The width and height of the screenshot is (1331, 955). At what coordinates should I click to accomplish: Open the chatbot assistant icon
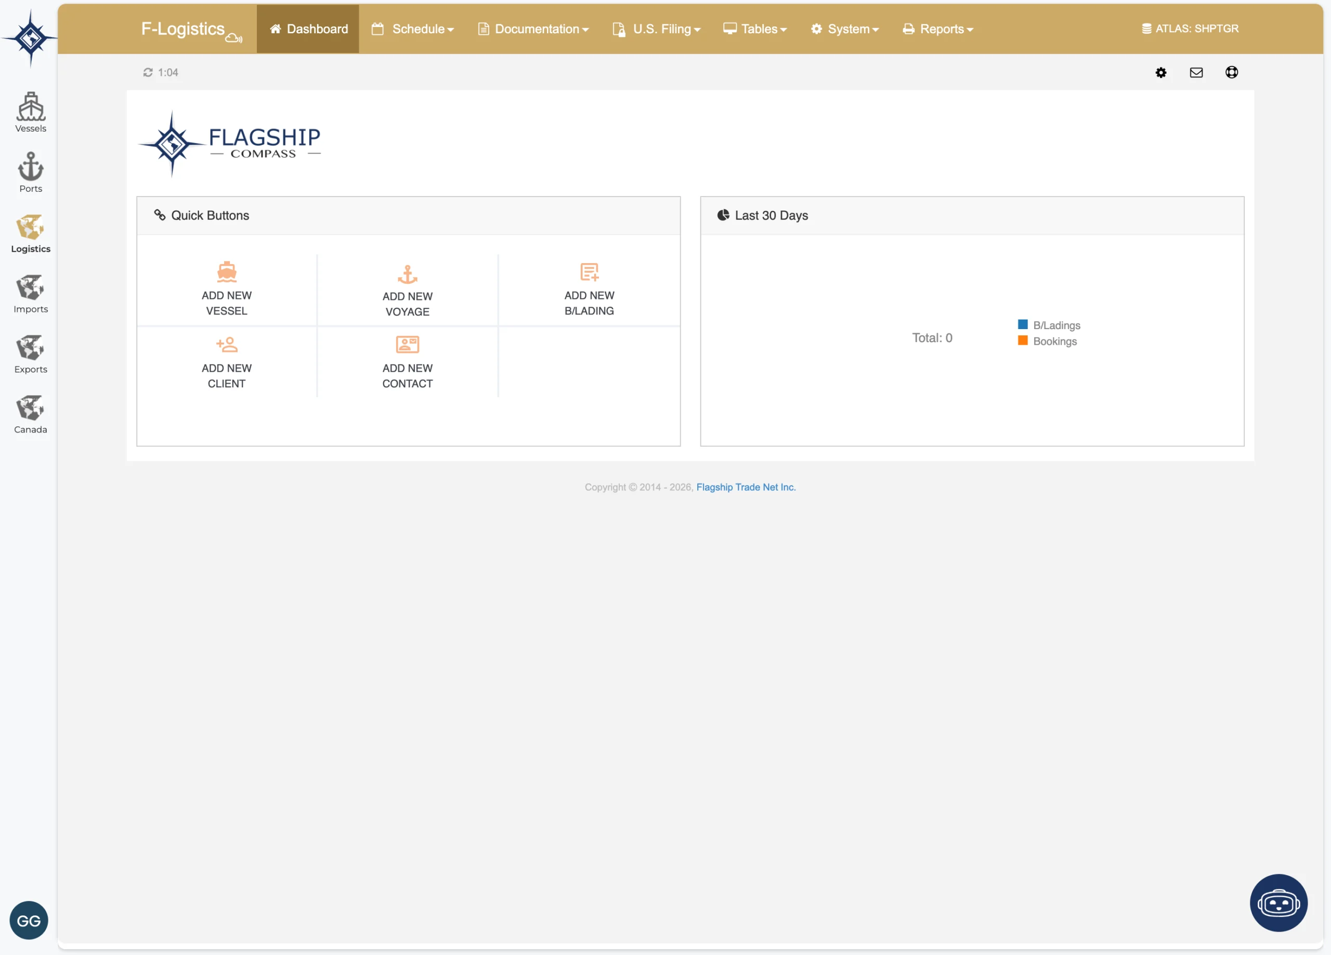tap(1277, 902)
